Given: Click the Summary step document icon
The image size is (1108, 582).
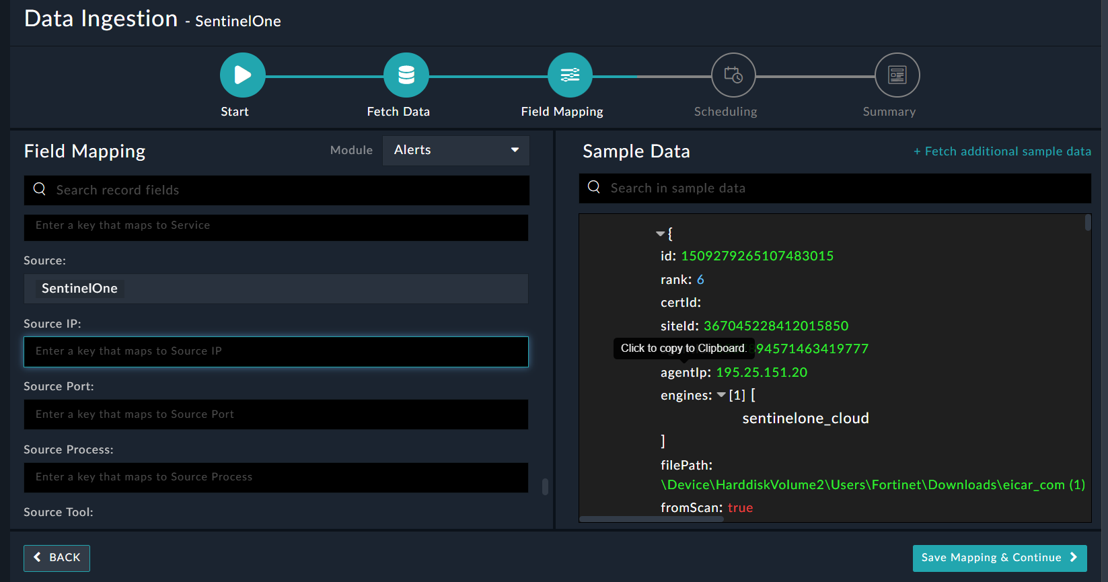Looking at the screenshot, I should pos(897,75).
